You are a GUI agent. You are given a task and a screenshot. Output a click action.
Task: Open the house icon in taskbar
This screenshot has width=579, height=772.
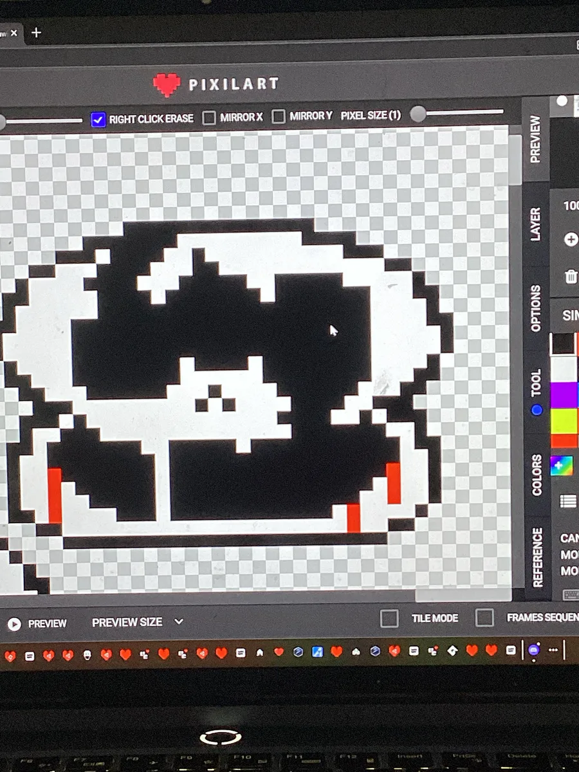(260, 652)
